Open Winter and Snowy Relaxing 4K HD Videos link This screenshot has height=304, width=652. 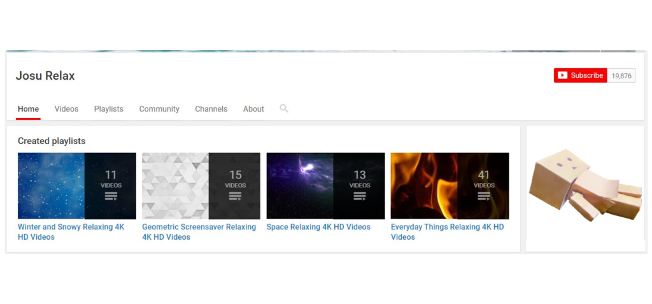(x=71, y=232)
